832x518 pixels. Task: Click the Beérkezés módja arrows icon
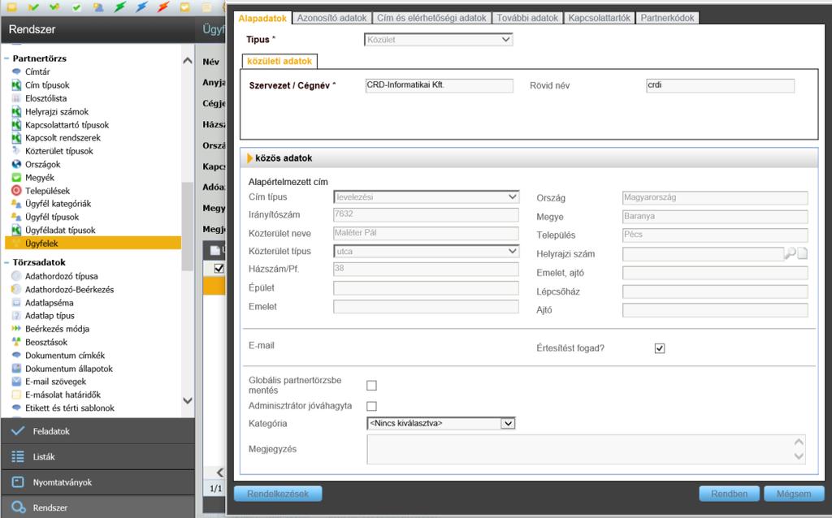16,329
